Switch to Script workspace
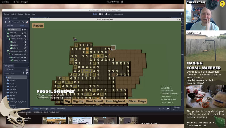The height and width of the screenshot is (128, 226). (109, 14)
